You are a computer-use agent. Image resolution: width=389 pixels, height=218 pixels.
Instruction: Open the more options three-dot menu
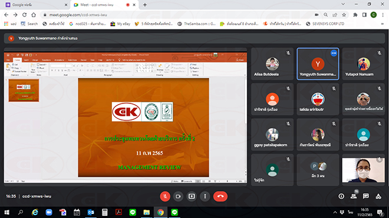click(205, 196)
